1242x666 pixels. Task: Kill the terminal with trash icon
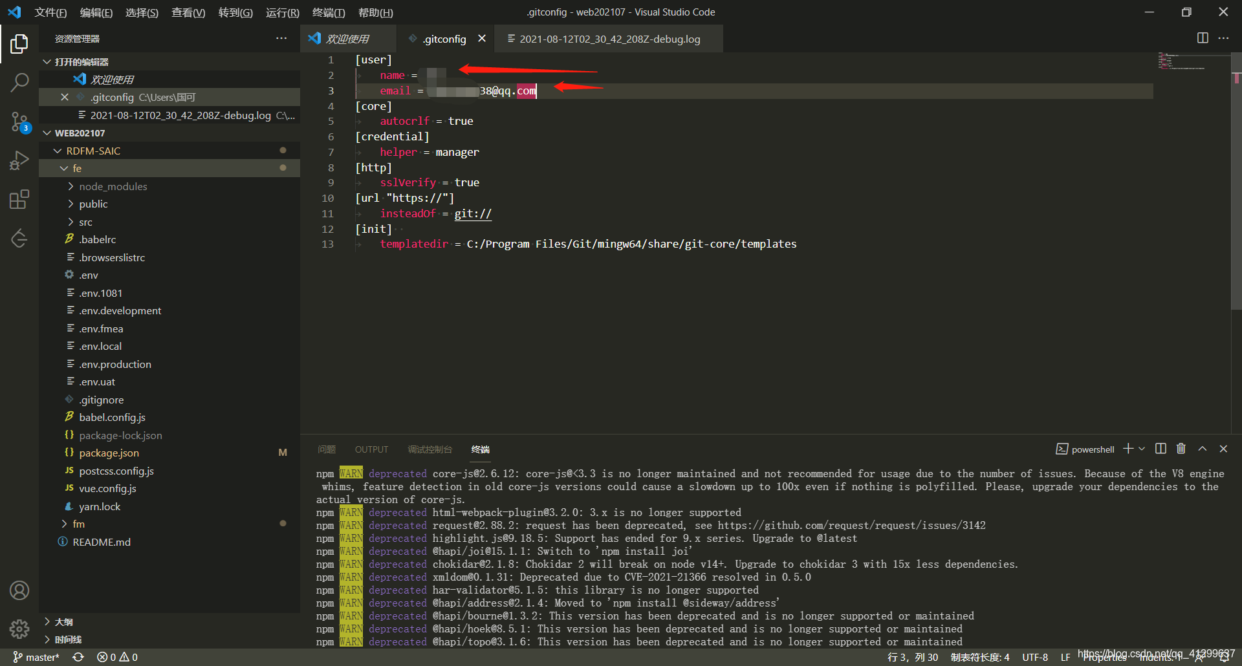click(1181, 449)
